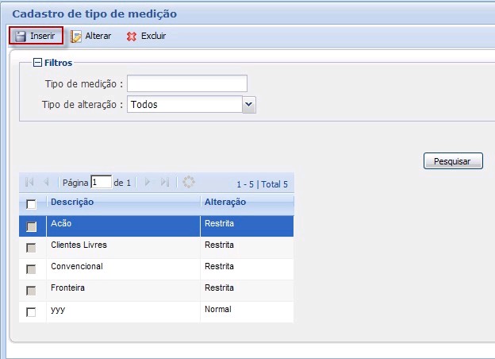The width and height of the screenshot is (495, 359).
Task: Check the Clientes Livres row checkbox
Action: 32,248
